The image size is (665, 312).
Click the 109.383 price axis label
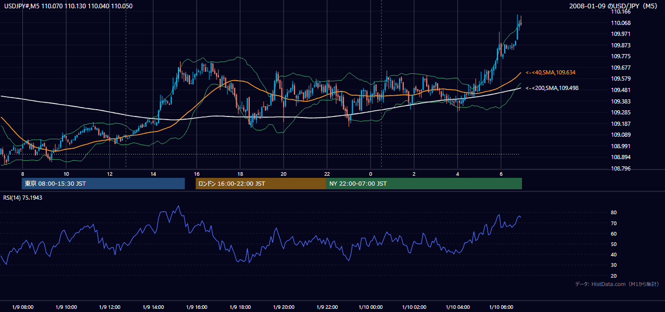point(621,101)
